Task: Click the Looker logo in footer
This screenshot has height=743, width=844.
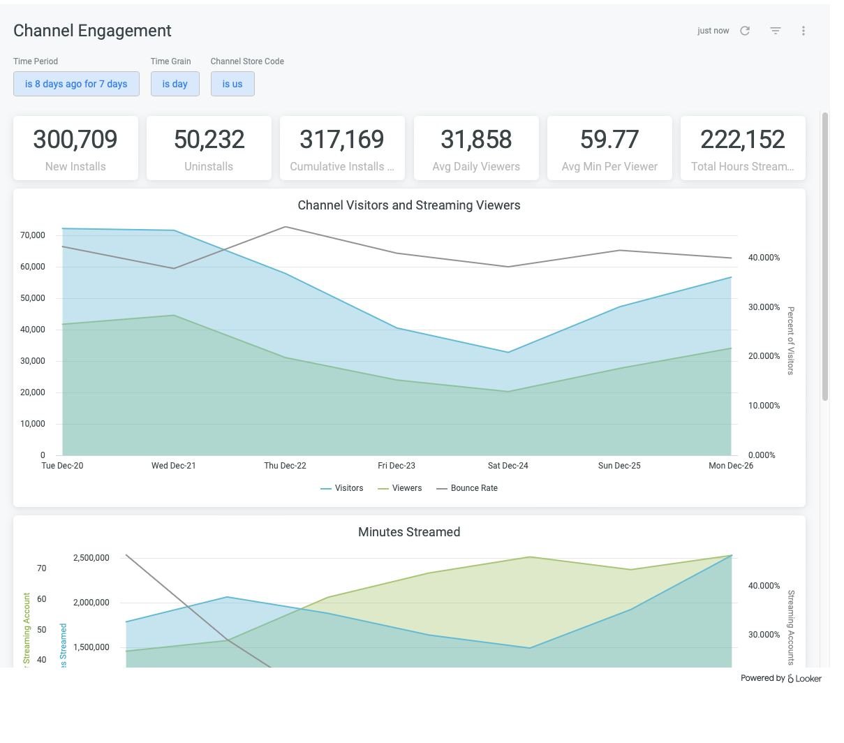Action: (804, 678)
